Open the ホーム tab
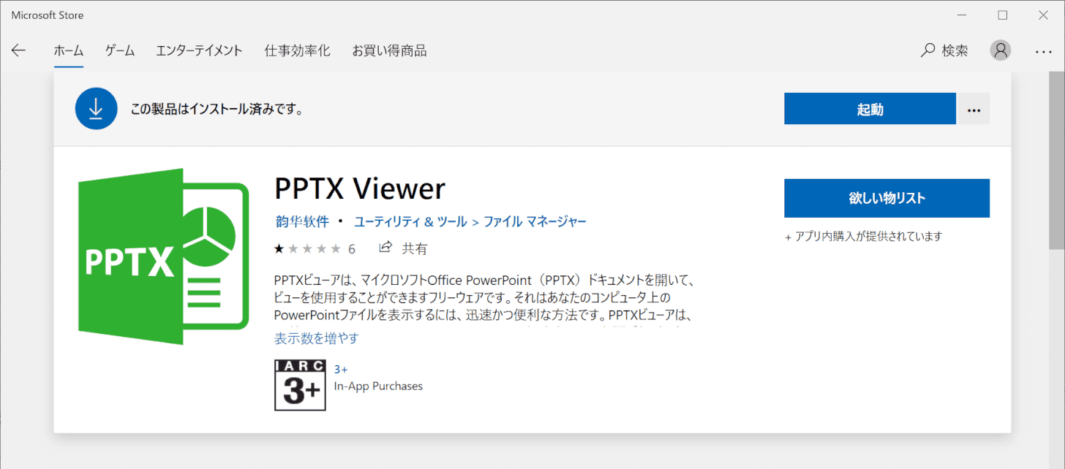 pyautogui.click(x=69, y=50)
